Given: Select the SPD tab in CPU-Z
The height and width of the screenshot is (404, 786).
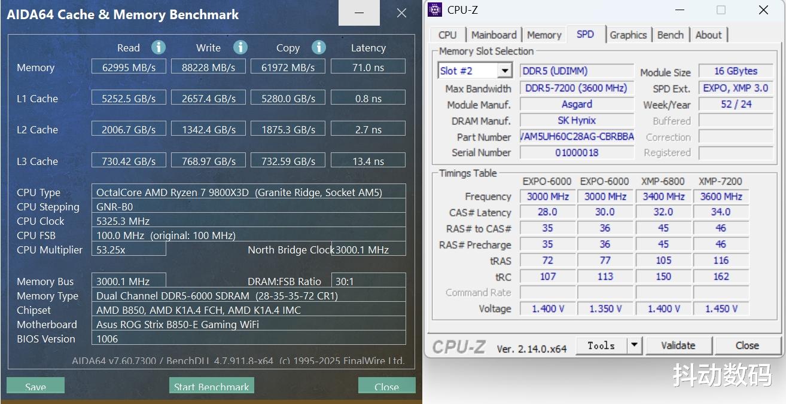Looking at the screenshot, I should tap(586, 34).
